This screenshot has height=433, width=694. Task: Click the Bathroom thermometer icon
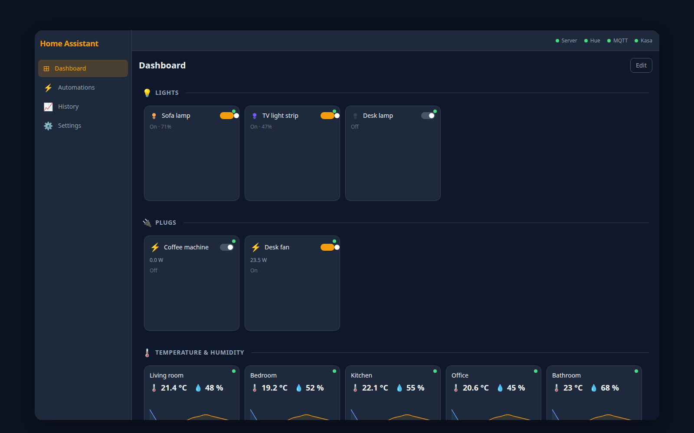click(557, 388)
